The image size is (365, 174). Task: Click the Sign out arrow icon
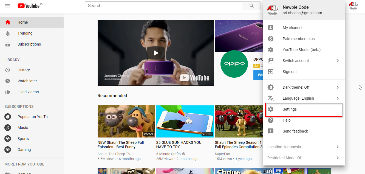point(271,72)
